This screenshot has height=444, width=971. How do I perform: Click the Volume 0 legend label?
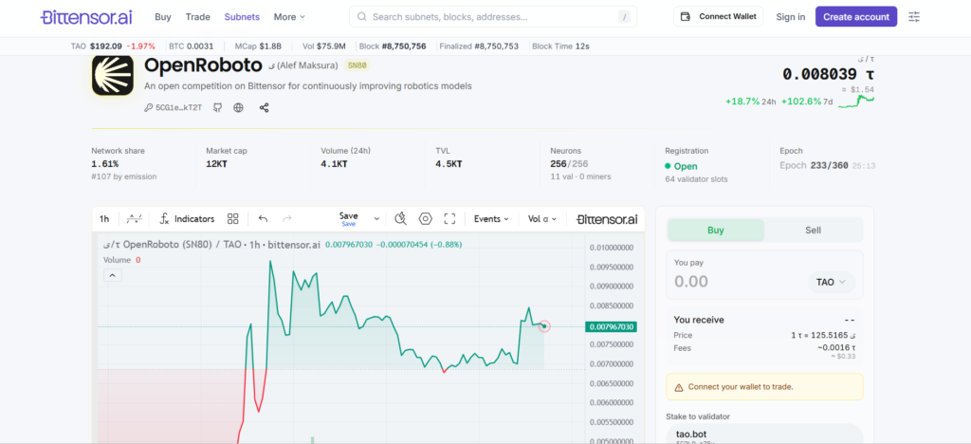(122, 260)
